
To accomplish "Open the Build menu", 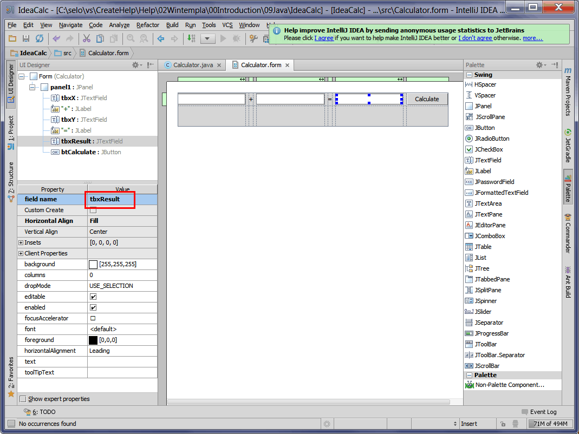I will point(172,25).
